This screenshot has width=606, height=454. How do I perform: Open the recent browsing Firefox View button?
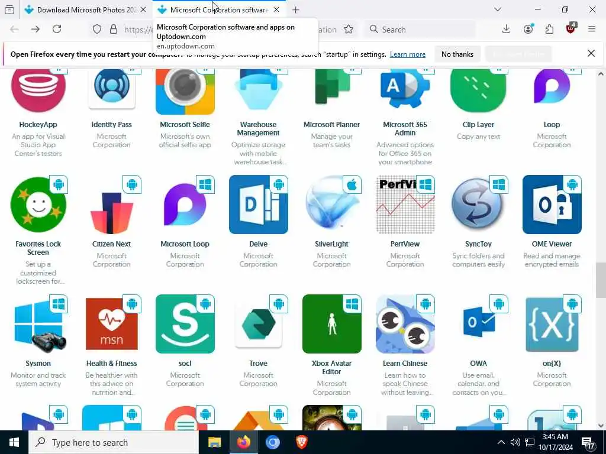click(9, 9)
